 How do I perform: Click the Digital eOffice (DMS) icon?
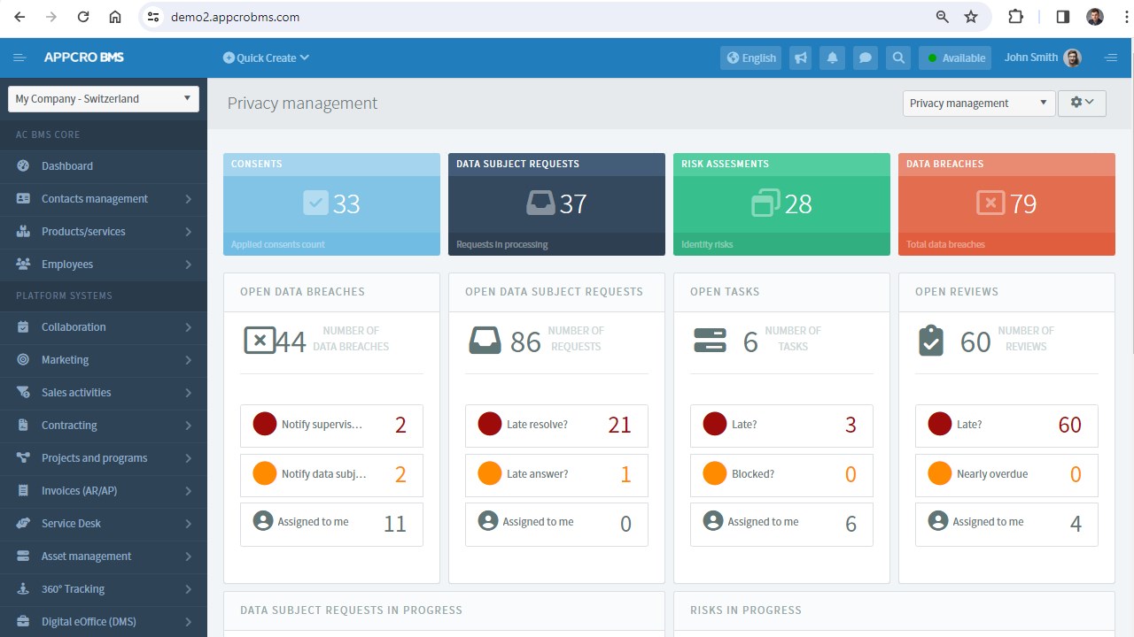(x=23, y=621)
